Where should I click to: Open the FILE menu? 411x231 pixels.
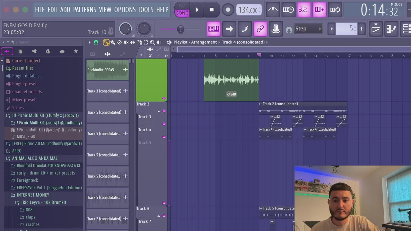pos(40,10)
